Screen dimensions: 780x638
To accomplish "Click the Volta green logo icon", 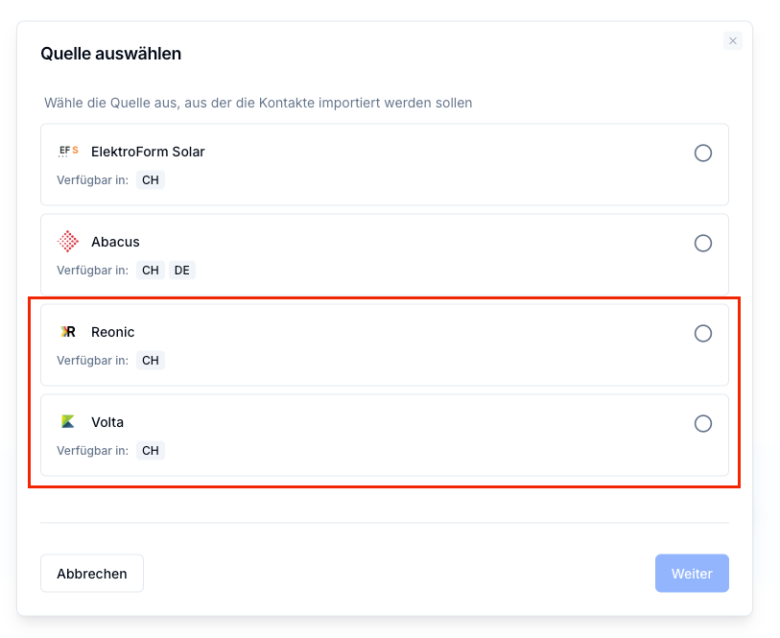I will pos(68,422).
